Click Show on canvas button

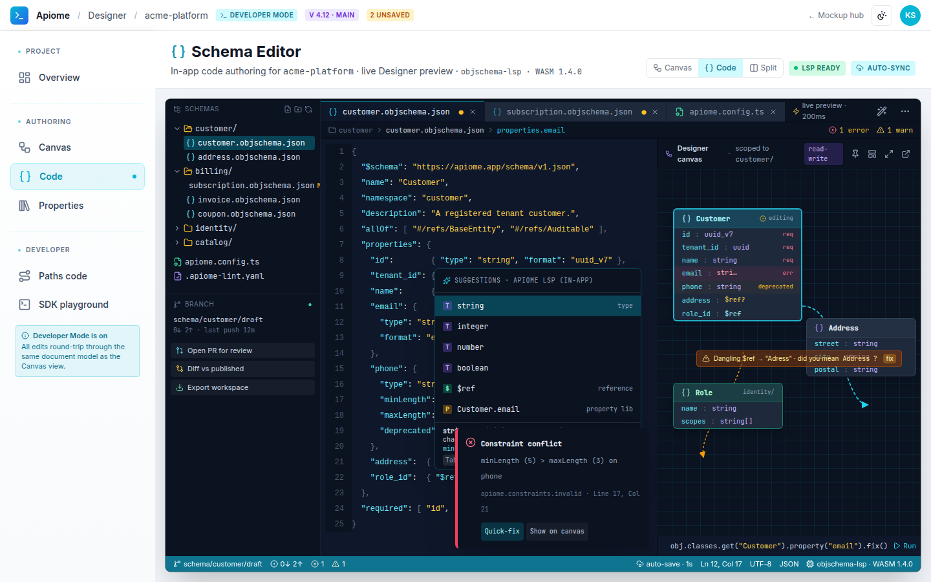click(x=557, y=532)
